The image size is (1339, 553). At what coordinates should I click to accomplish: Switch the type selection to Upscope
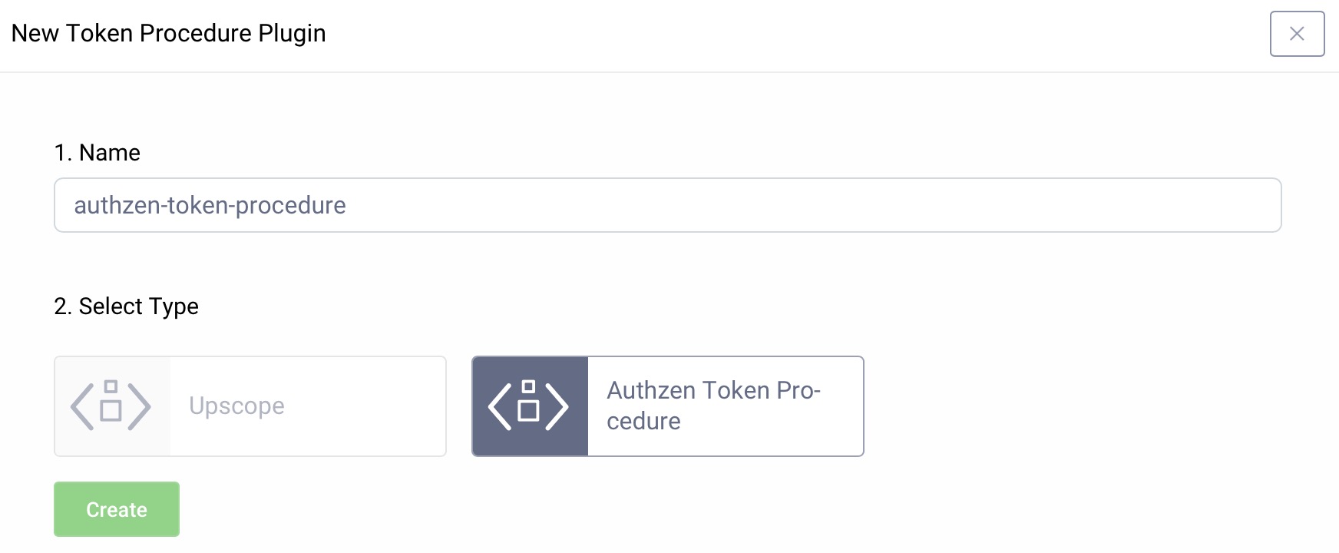[x=250, y=406]
